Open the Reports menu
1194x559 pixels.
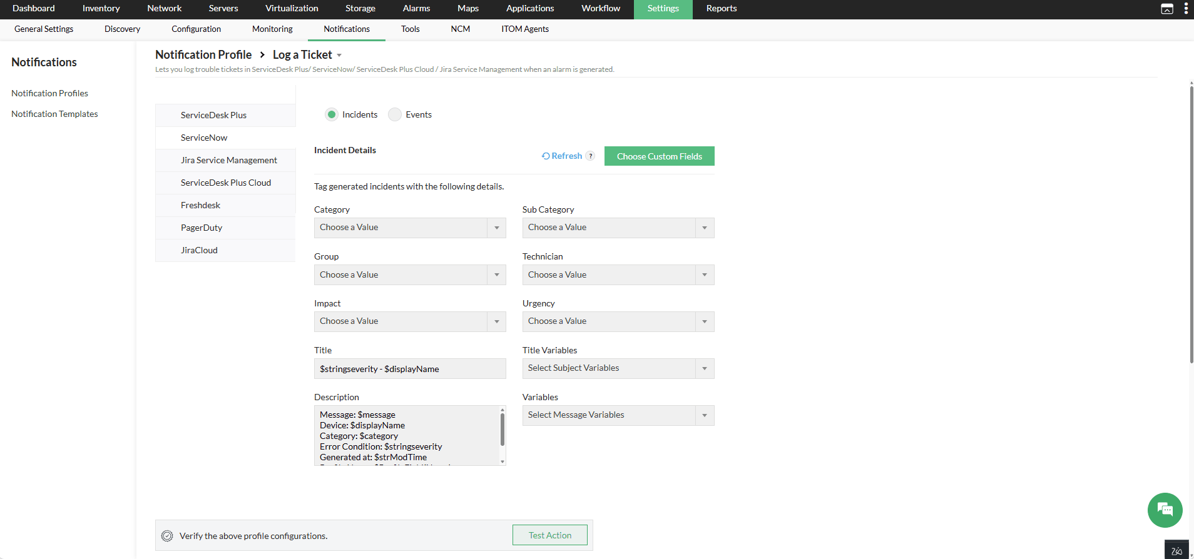pos(722,9)
